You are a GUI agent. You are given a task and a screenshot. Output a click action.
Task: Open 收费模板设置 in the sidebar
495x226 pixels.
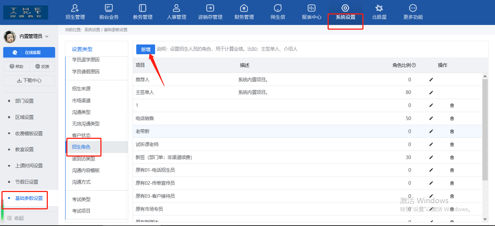coord(29,133)
